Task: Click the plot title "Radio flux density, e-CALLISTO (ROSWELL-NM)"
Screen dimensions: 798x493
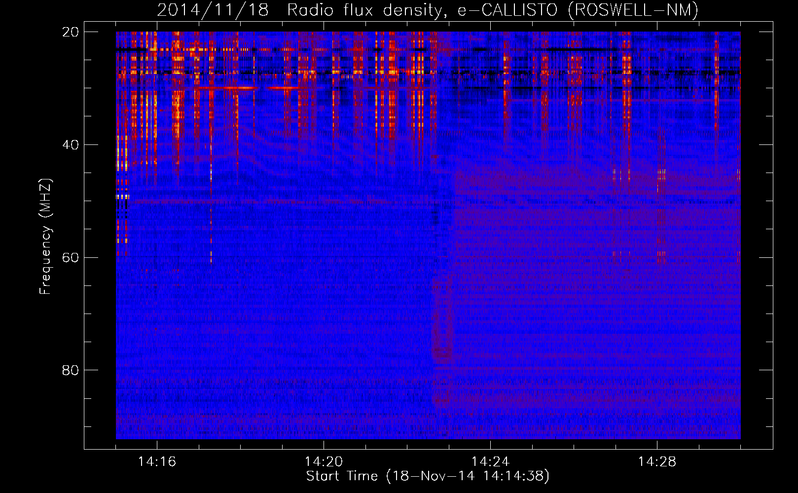Action: [x=493, y=10]
